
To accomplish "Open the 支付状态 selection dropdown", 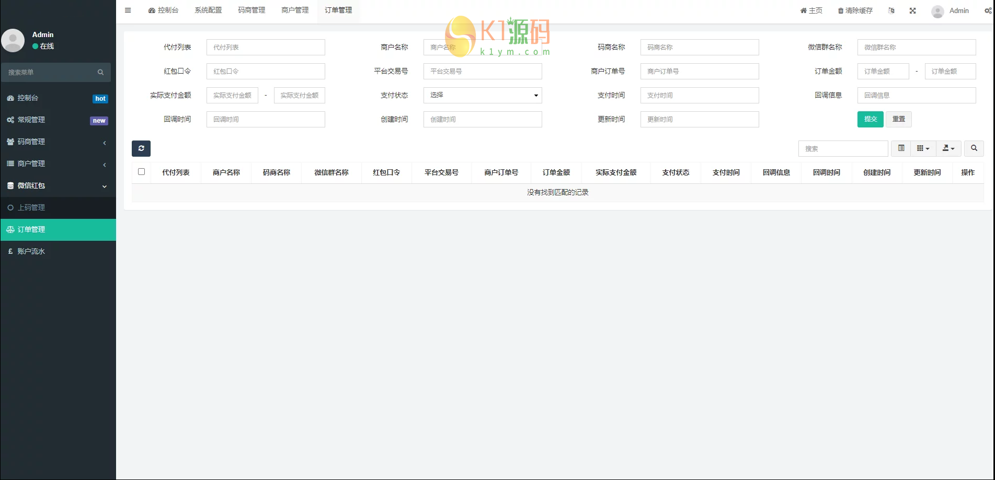I will [482, 95].
